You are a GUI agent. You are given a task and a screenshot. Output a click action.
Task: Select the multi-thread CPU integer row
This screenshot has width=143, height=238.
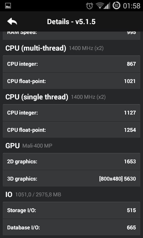71,64
